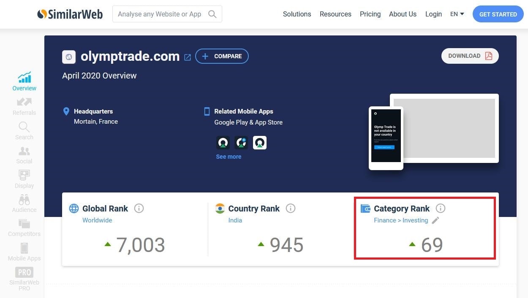The width and height of the screenshot is (528, 298).
Task: Click the second related mobile app icon
Action: 241,143
